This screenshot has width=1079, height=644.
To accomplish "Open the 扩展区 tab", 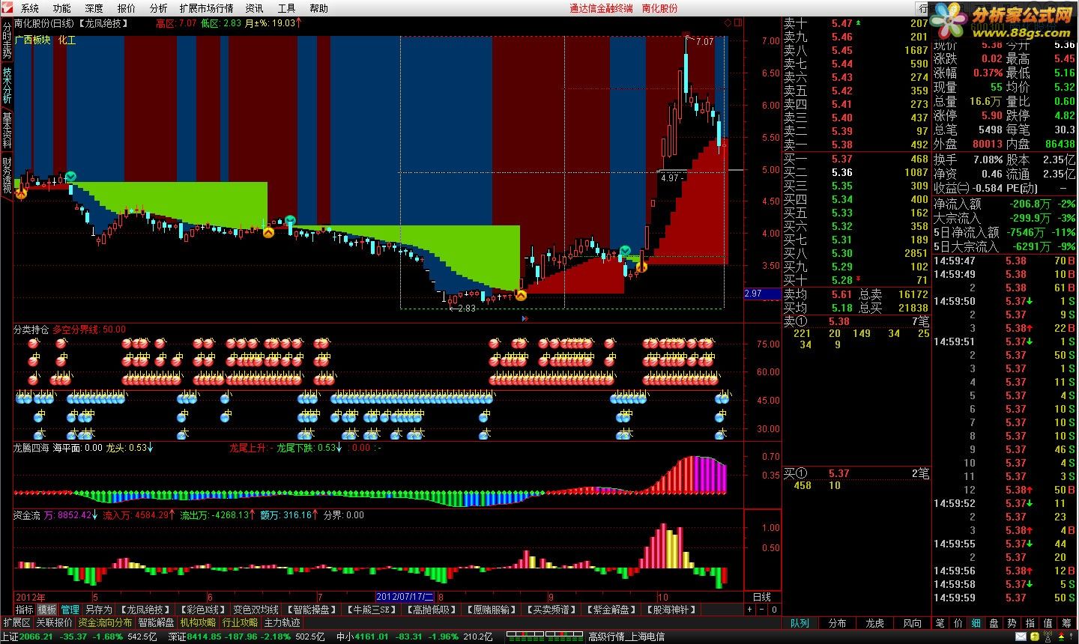I will click(16, 623).
